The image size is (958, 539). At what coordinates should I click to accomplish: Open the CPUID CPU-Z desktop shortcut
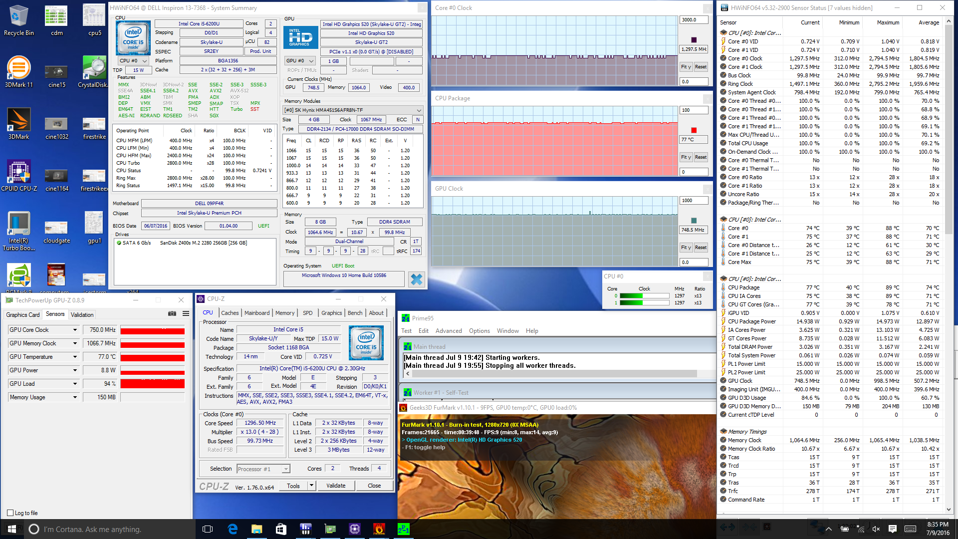click(x=19, y=176)
